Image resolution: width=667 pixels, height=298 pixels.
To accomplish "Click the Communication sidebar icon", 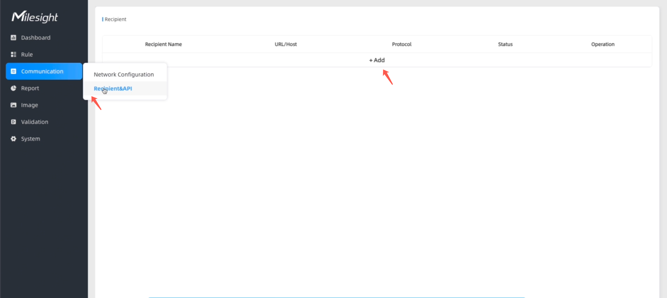I will click(x=14, y=71).
